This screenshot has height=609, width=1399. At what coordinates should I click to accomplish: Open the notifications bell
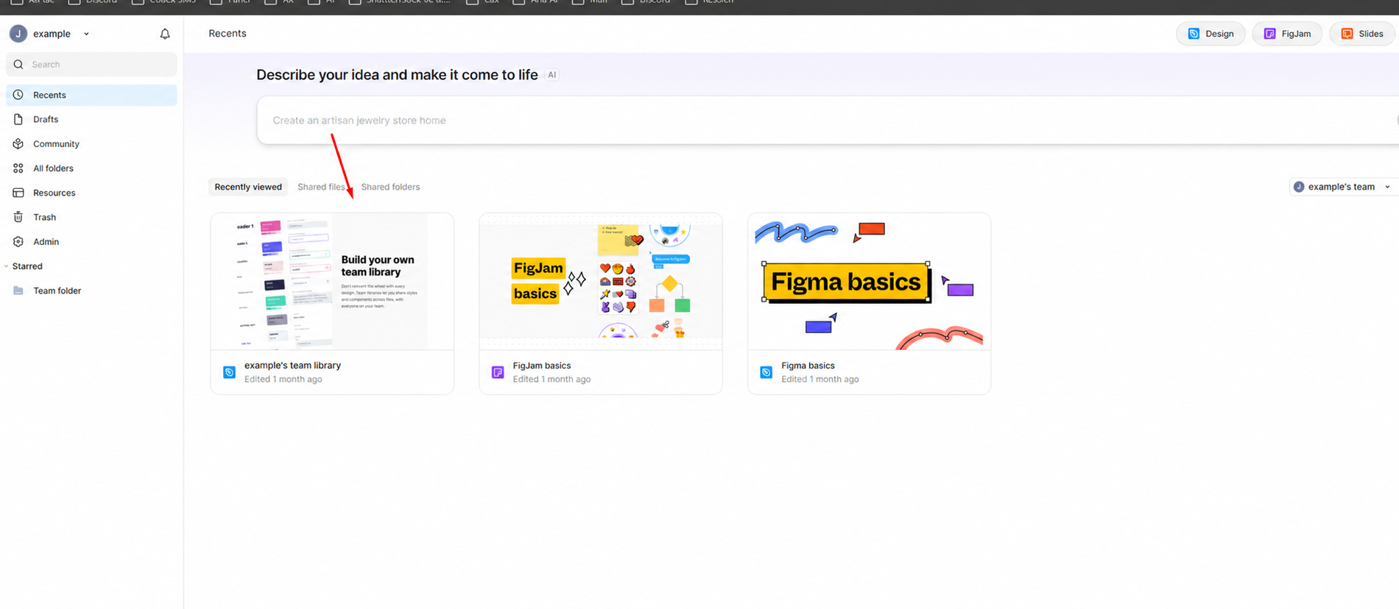tap(165, 34)
